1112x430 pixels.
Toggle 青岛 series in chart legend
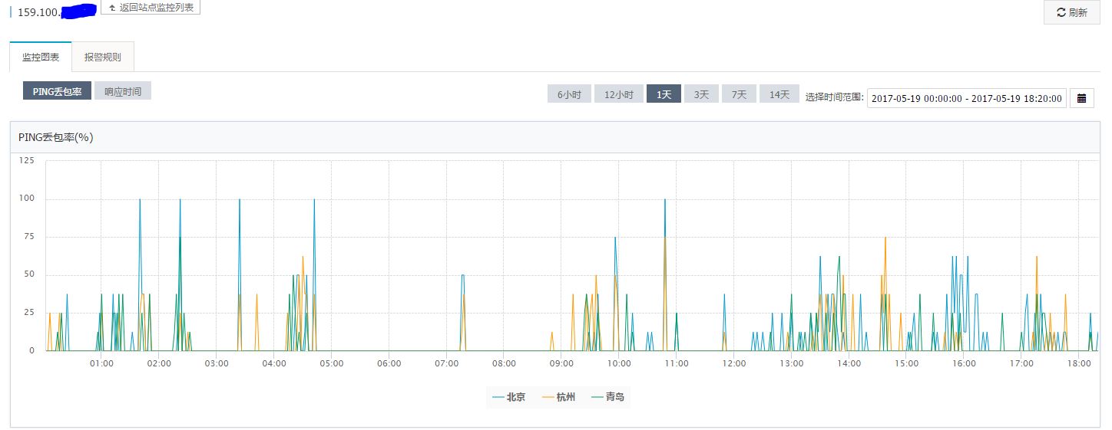pyautogui.click(x=607, y=397)
